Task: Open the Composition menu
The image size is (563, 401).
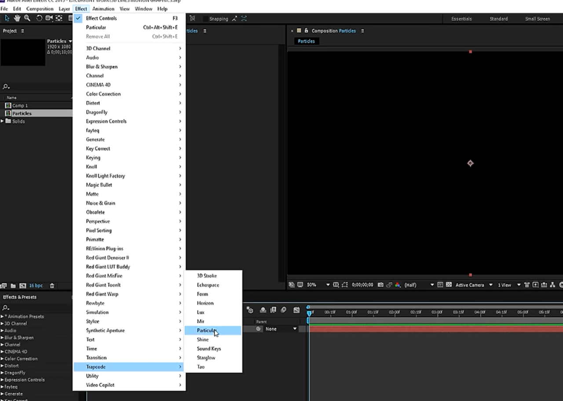Action: (x=40, y=9)
